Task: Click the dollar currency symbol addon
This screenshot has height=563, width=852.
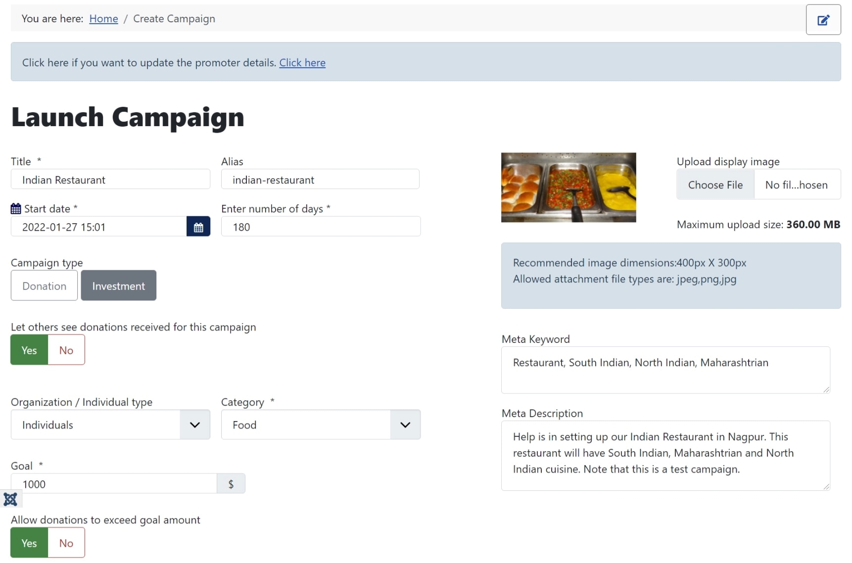Action: (x=231, y=484)
